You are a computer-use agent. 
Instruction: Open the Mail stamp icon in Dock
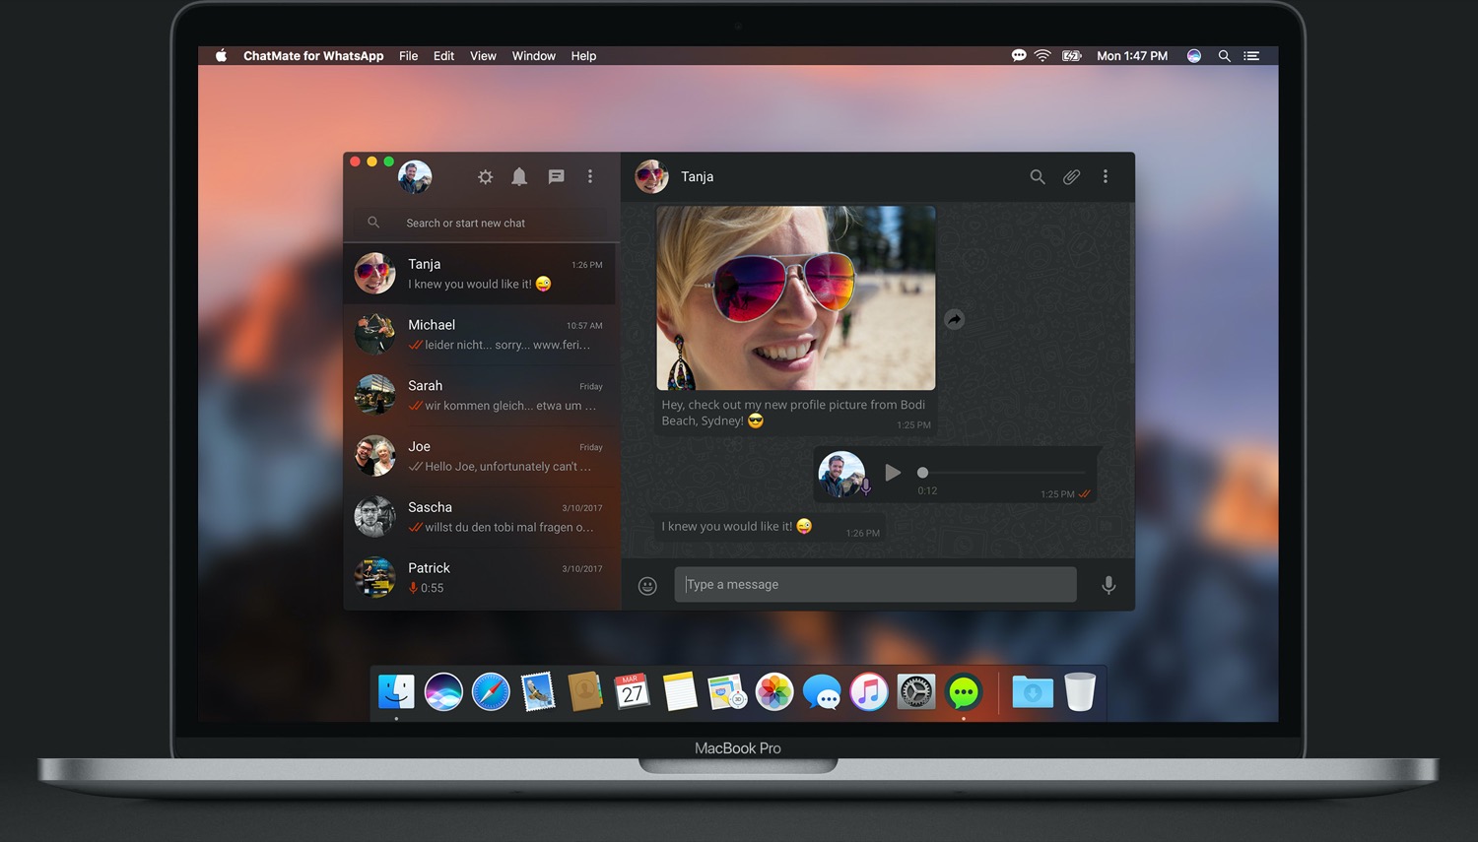pos(538,692)
